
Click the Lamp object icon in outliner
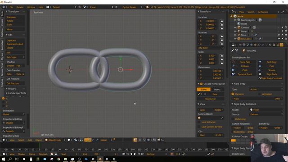click(239, 31)
